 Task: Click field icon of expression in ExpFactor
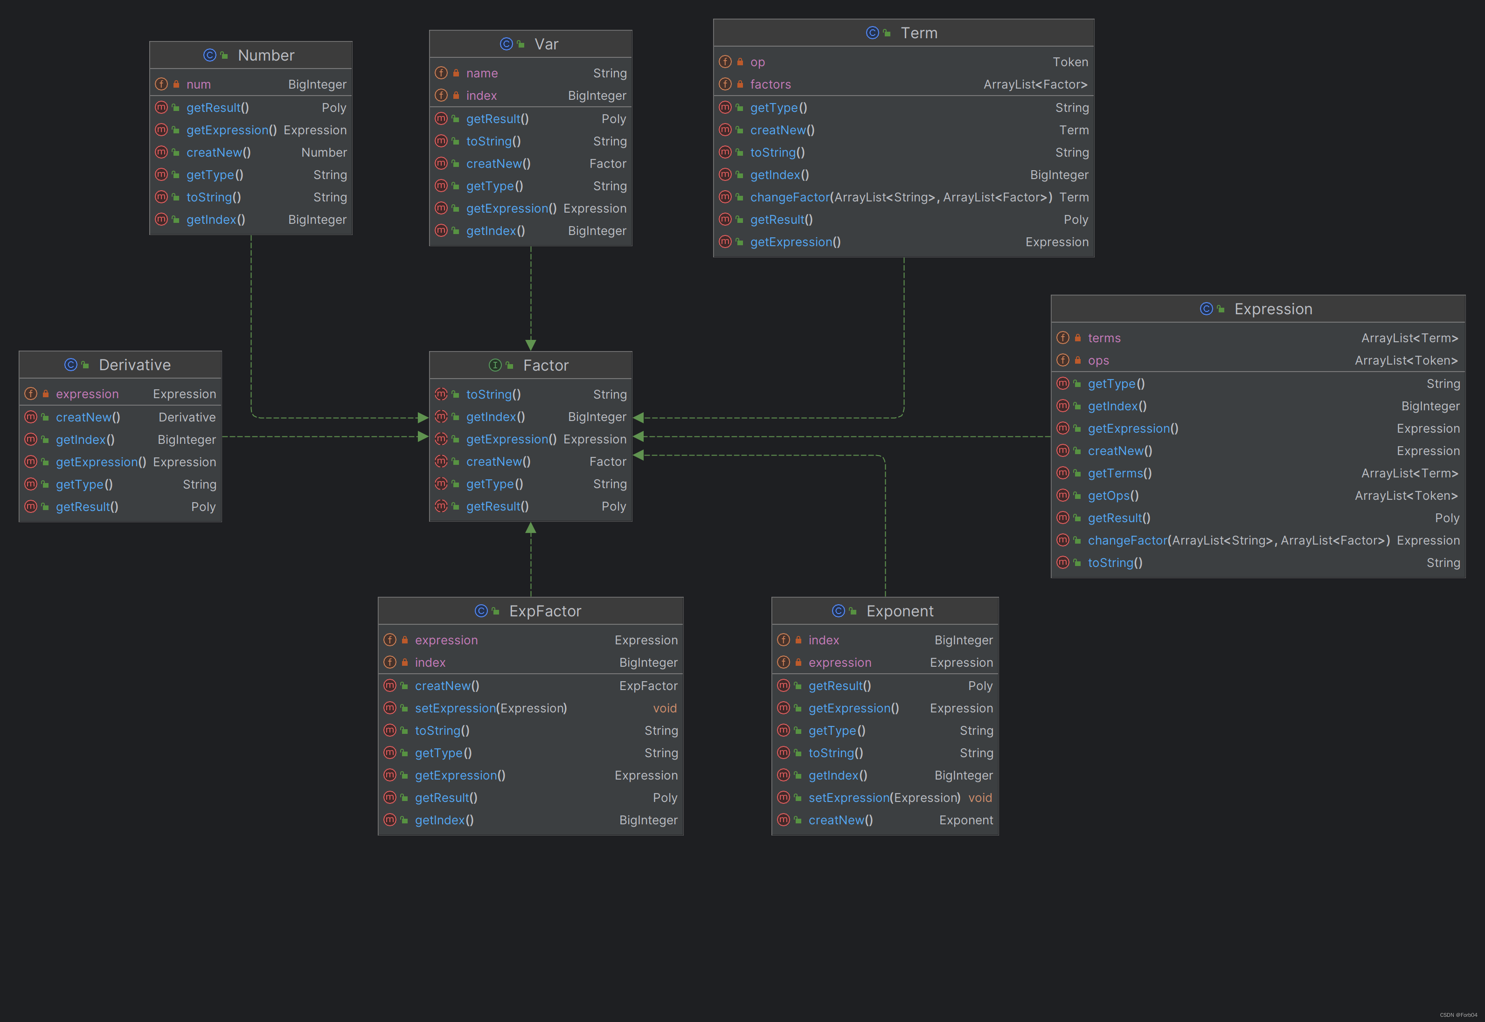[x=390, y=640]
